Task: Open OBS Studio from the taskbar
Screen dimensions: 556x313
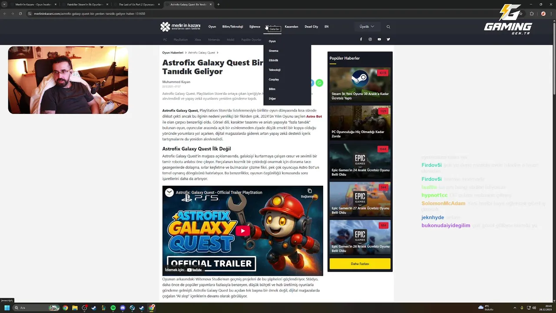Action: [84, 308]
